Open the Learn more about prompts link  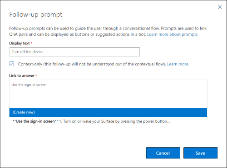point(173,35)
